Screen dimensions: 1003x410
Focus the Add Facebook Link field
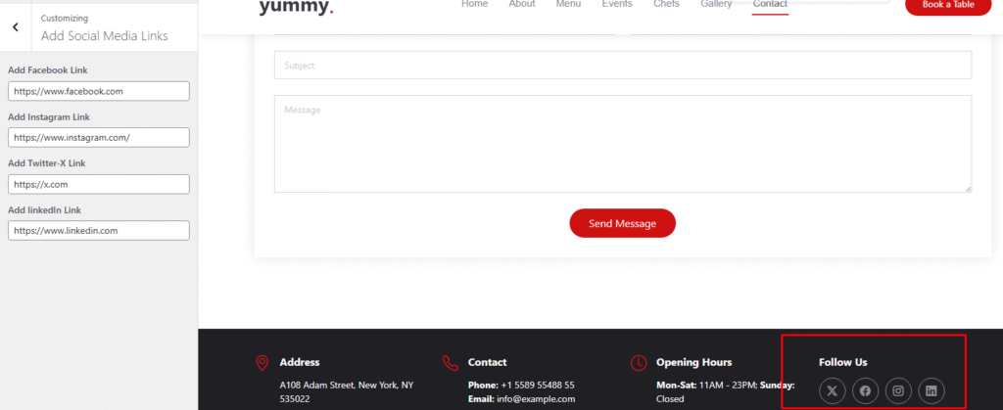click(x=99, y=91)
